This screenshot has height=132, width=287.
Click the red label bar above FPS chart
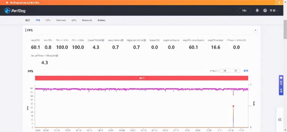pyautogui.click(x=141, y=78)
